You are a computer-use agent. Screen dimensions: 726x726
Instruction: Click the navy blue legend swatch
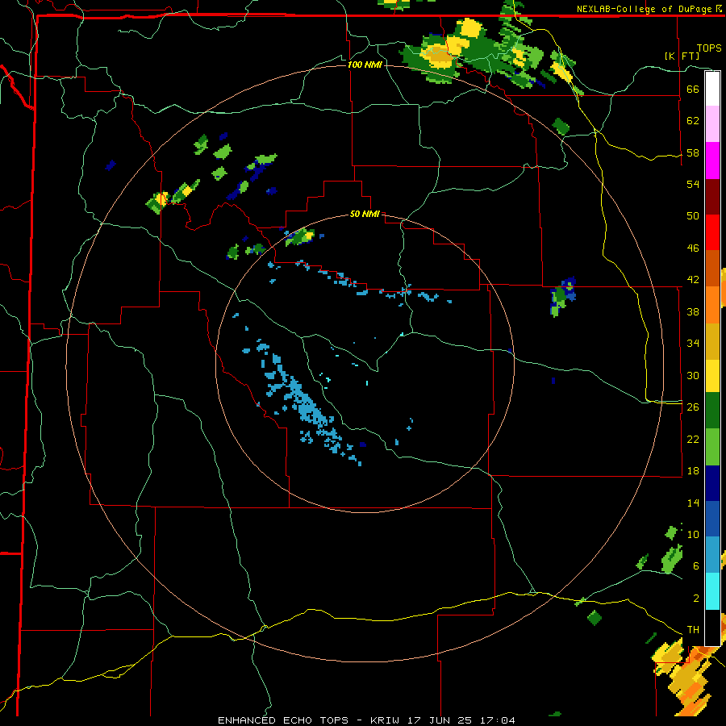[712, 483]
